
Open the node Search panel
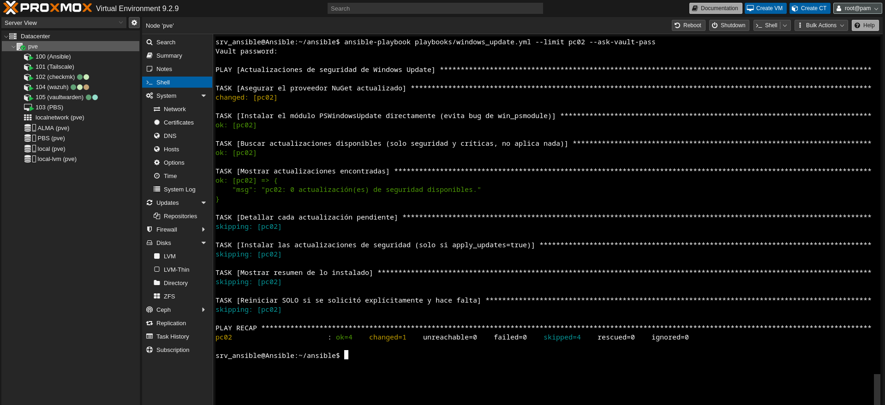pyautogui.click(x=177, y=42)
